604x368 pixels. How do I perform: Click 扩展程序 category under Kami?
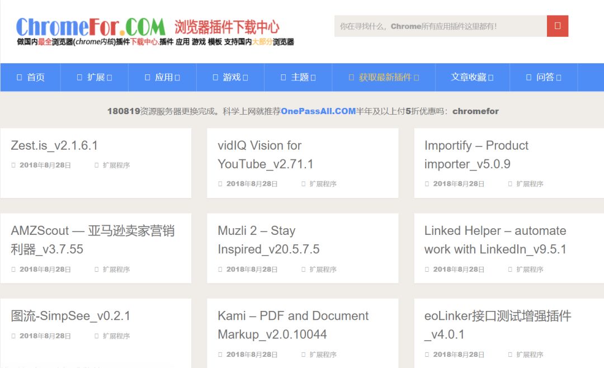coord(323,355)
